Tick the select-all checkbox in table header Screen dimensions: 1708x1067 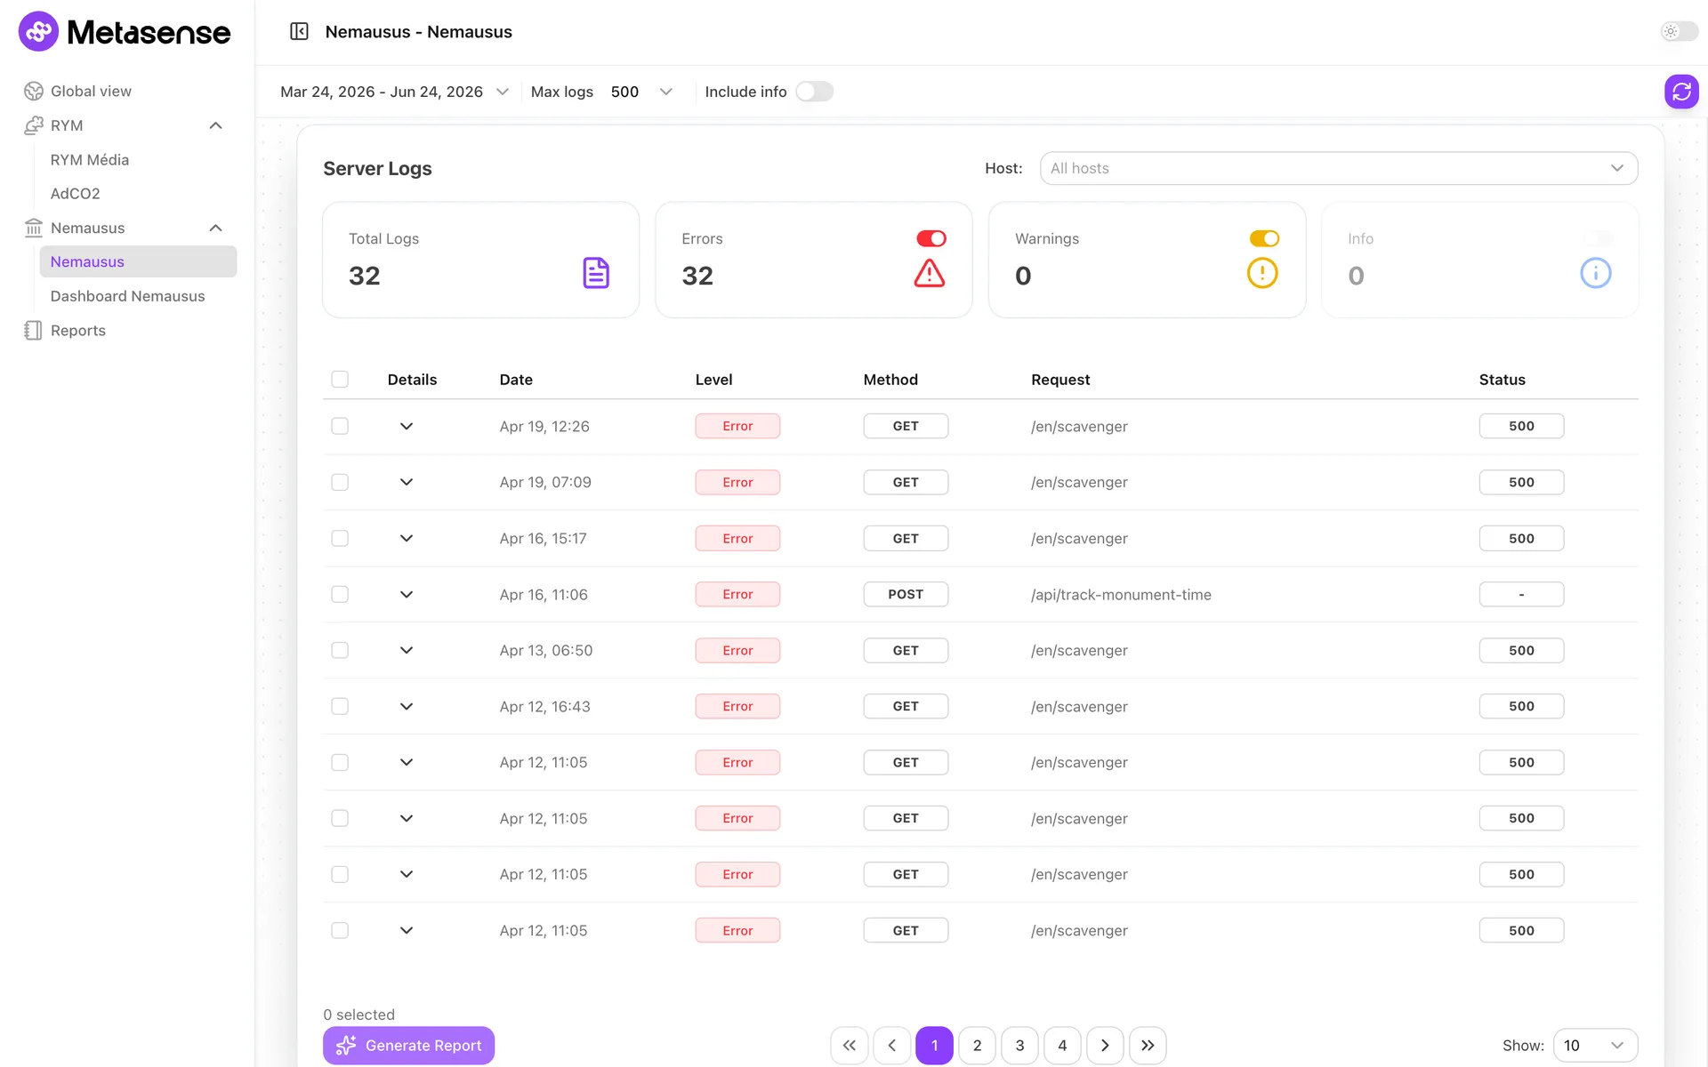point(340,380)
